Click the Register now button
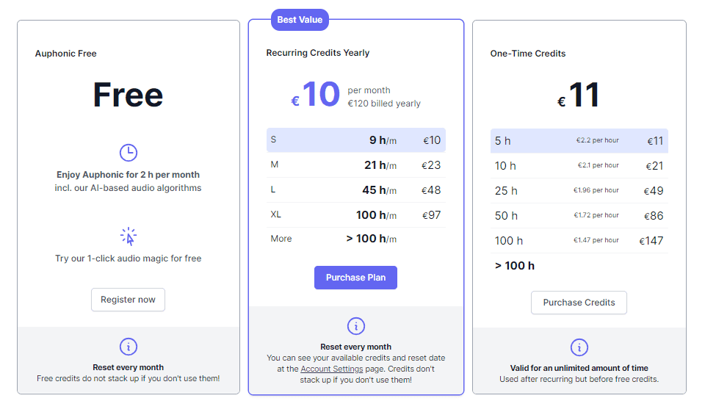Image resolution: width=705 pixels, height=401 pixels. [x=128, y=300]
